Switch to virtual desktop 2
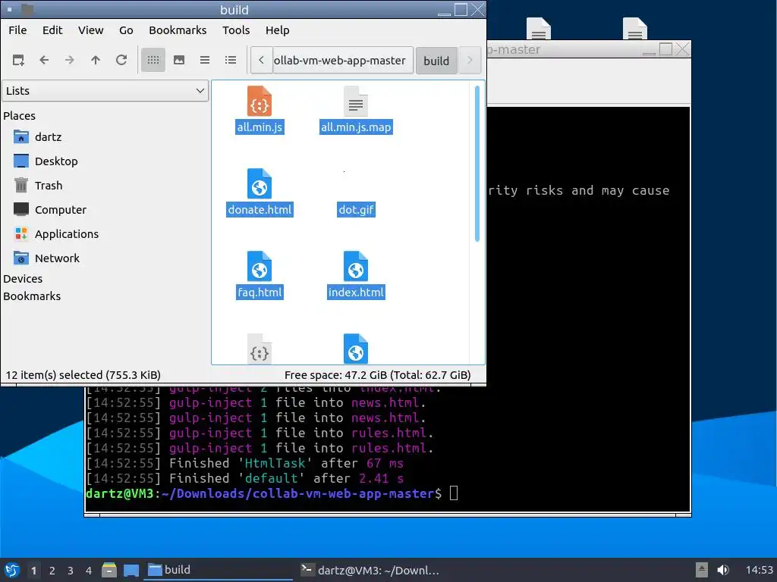The width and height of the screenshot is (777, 582). tap(52, 571)
